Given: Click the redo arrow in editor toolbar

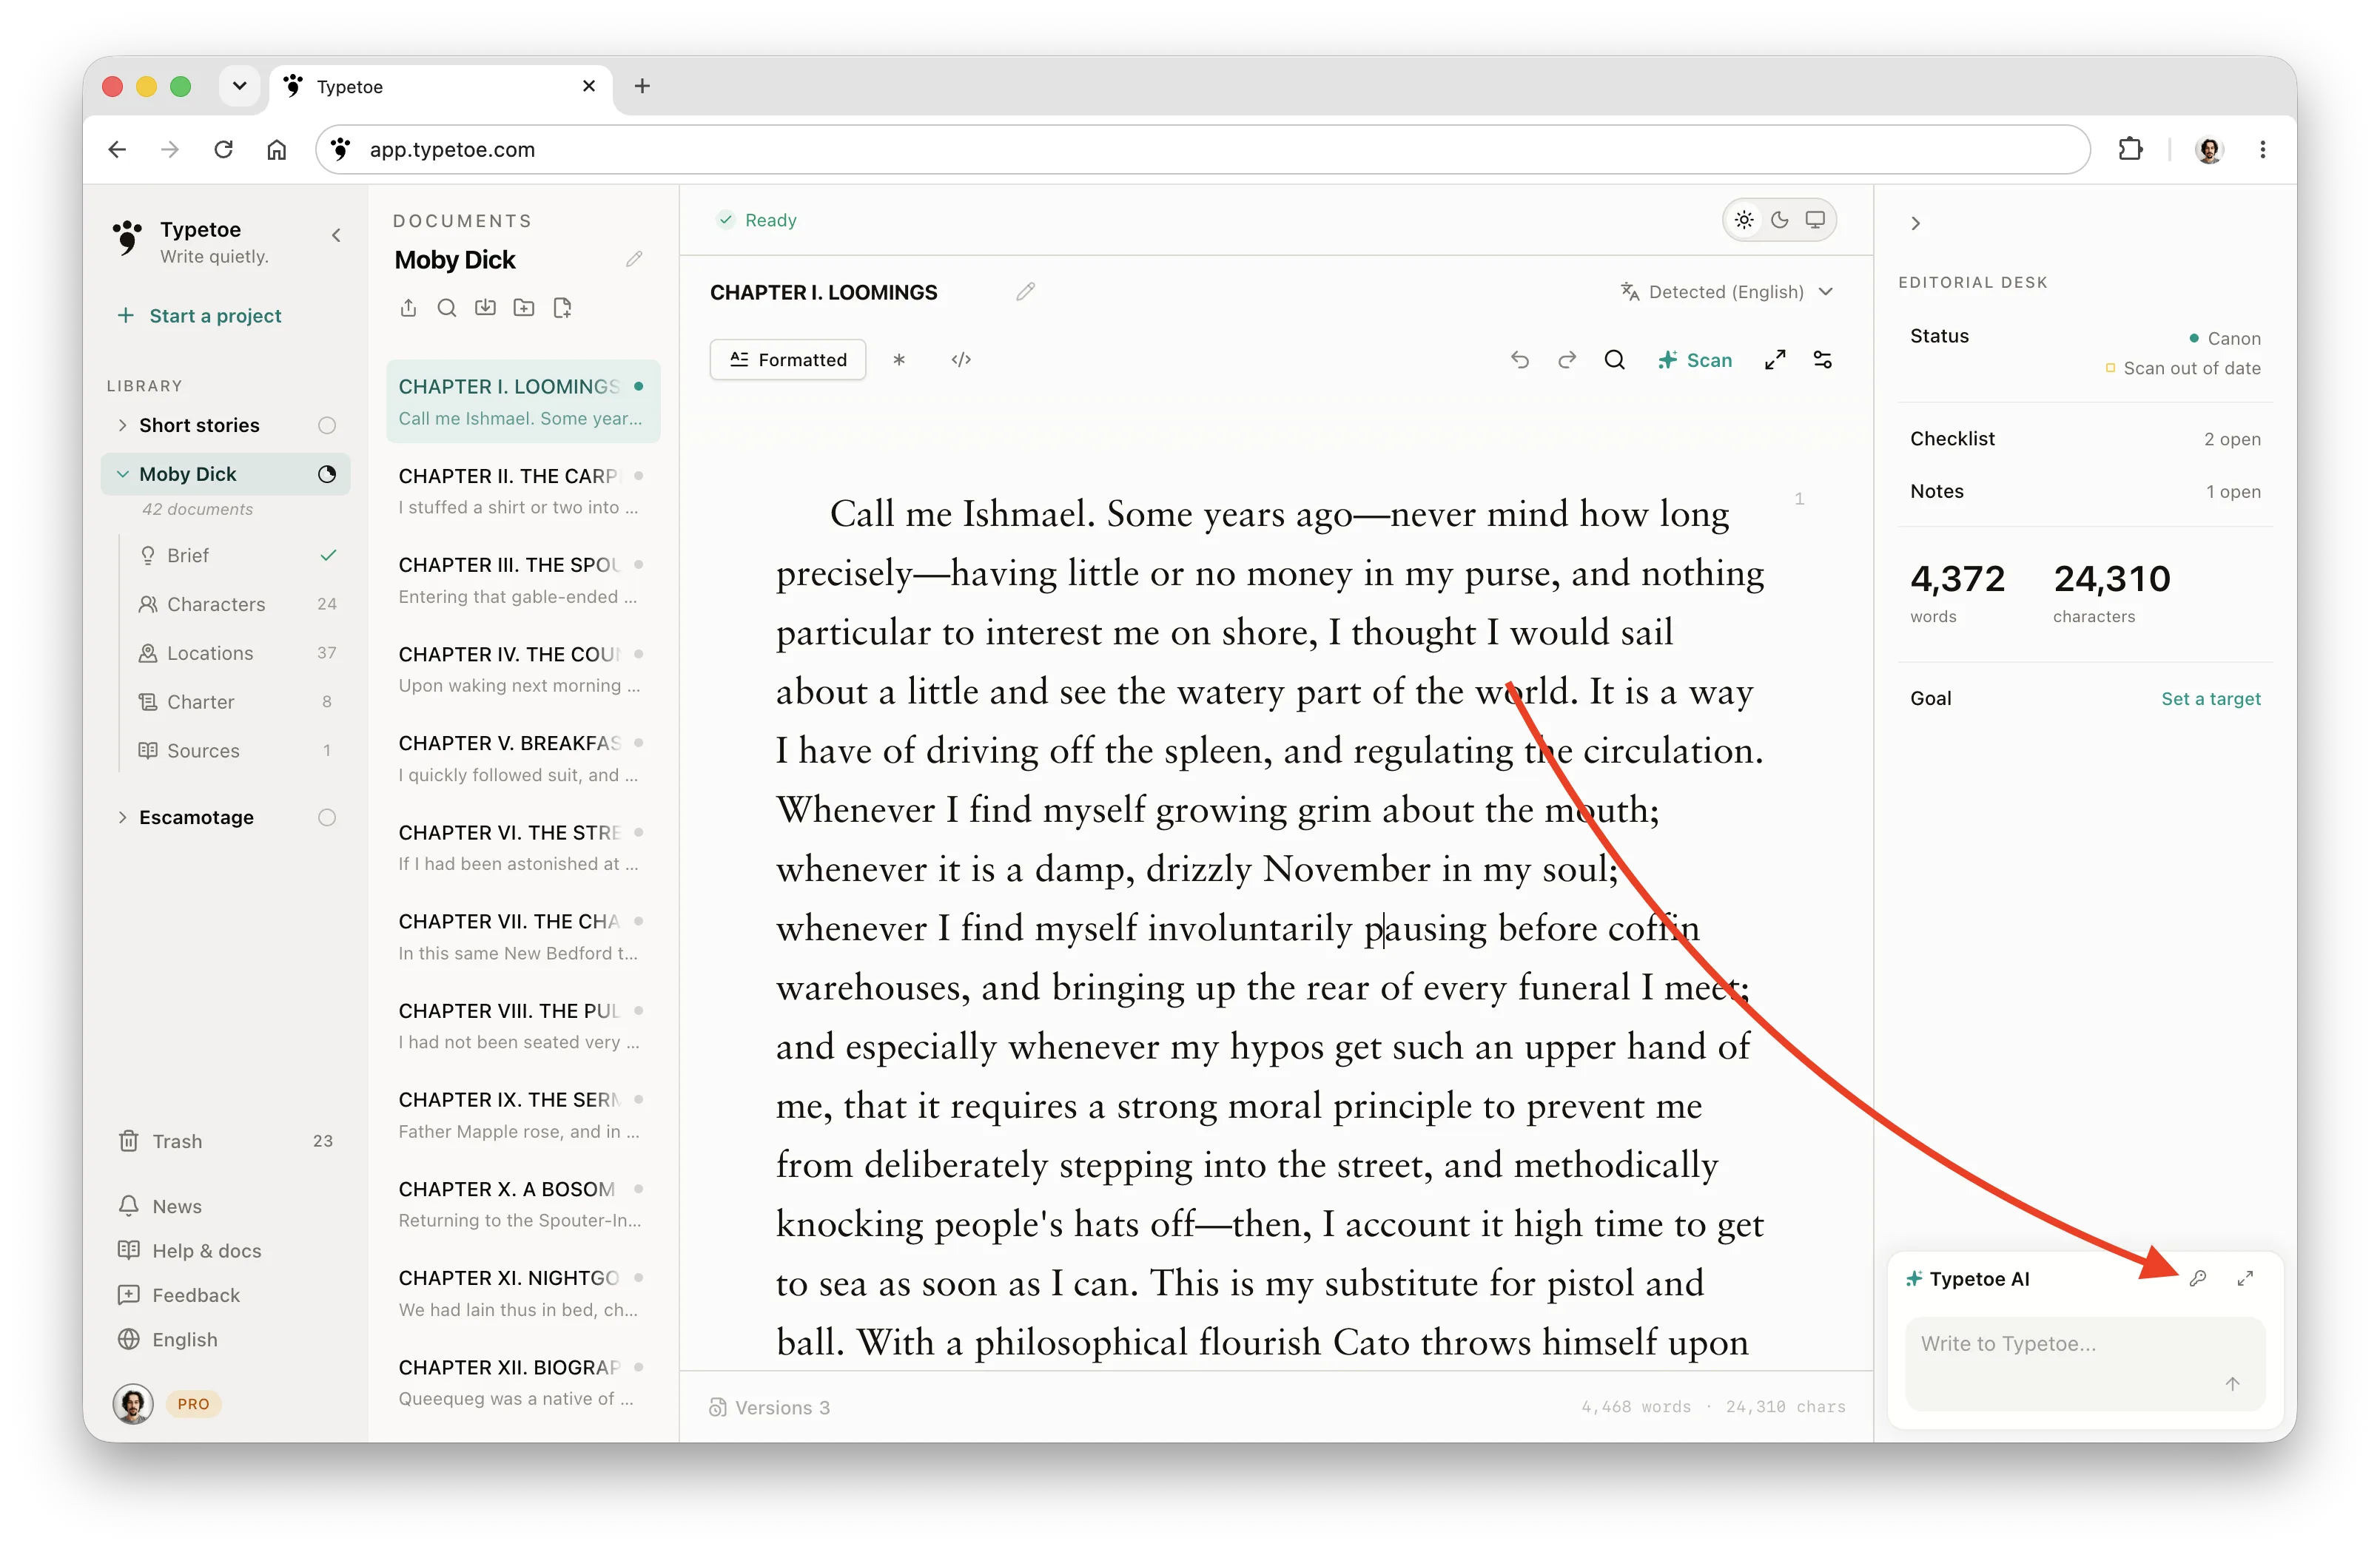Looking at the screenshot, I should point(1567,360).
